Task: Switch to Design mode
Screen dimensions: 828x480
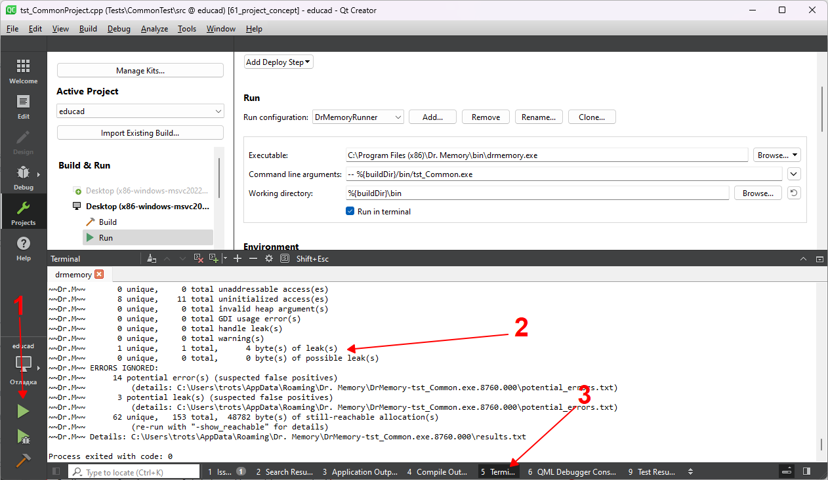Action: [x=23, y=142]
